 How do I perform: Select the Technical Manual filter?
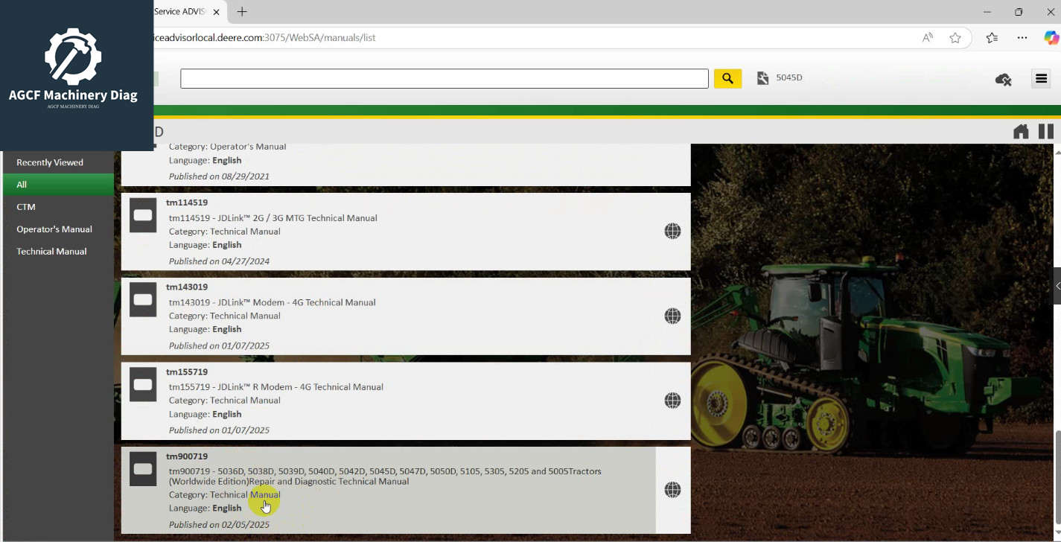tap(58, 252)
